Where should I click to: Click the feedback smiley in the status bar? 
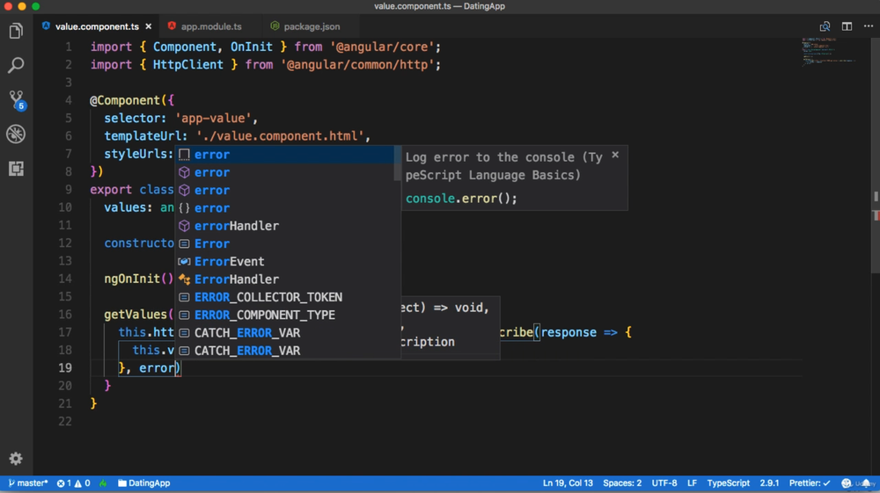[847, 483]
